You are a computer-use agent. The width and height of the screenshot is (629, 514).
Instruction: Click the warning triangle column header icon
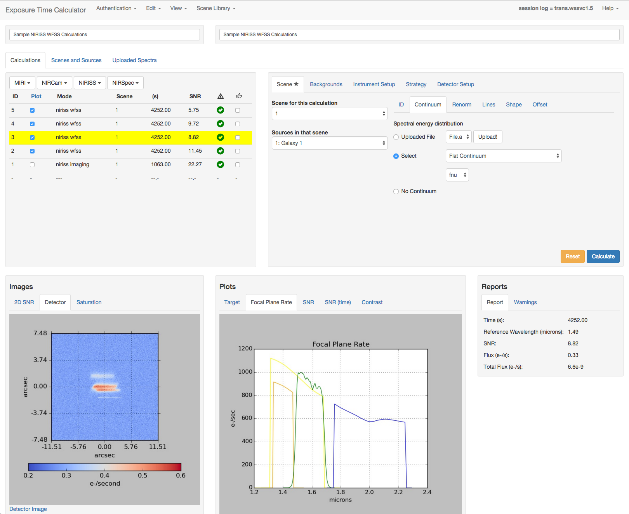pyautogui.click(x=221, y=96)
